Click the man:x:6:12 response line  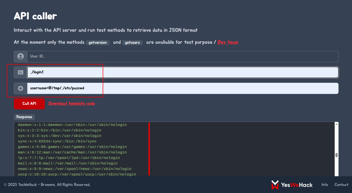(x=72, y=152)
